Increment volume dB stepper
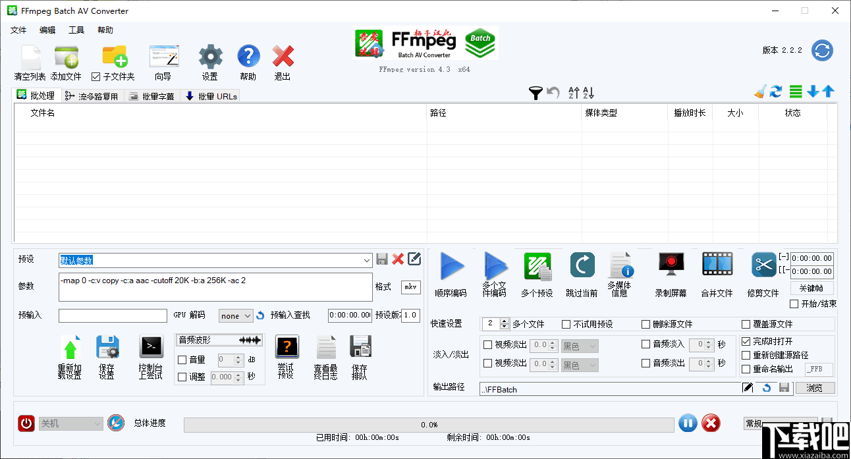851x459 pixels. 238,358
